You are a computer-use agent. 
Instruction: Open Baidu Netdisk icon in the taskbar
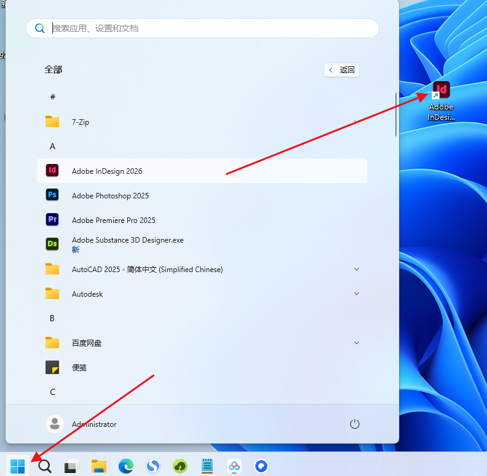[x=234, y=466]
